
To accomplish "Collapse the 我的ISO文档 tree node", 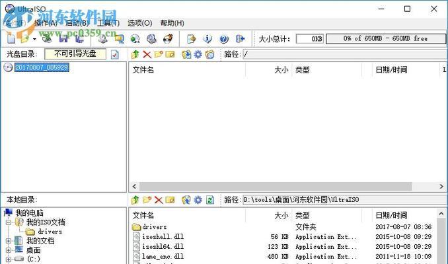I will (9, 222).
